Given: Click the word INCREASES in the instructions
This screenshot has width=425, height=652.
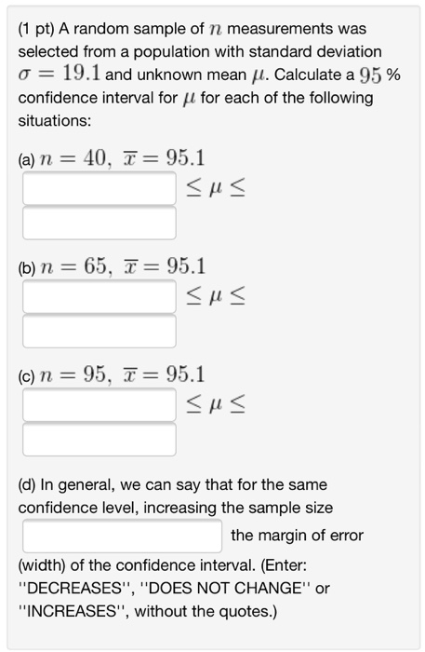Looking at the screenshot, I should coord(72,611).
